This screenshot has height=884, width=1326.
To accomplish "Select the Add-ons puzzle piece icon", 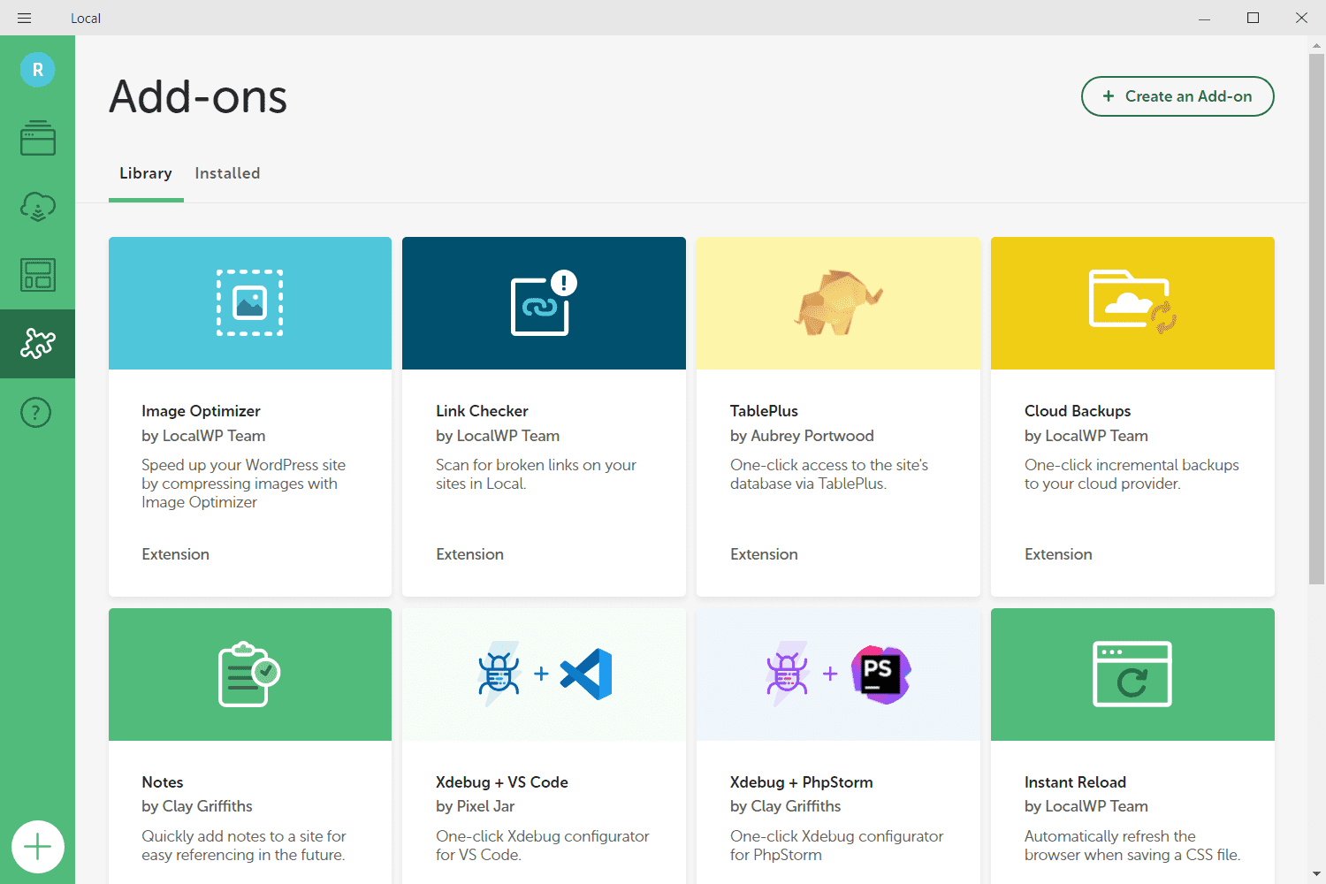I will [37, 344].
